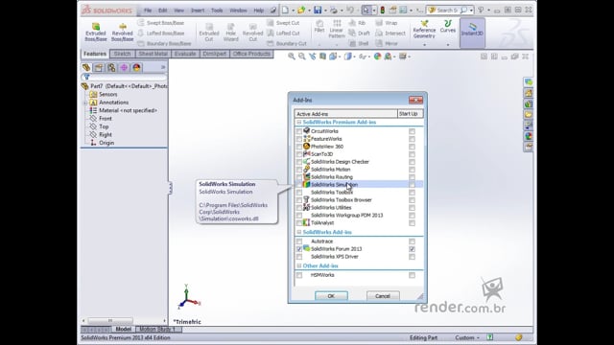Open the Insert menu
Viewport: 614px width, 345px height.
[x=198, y=11]
